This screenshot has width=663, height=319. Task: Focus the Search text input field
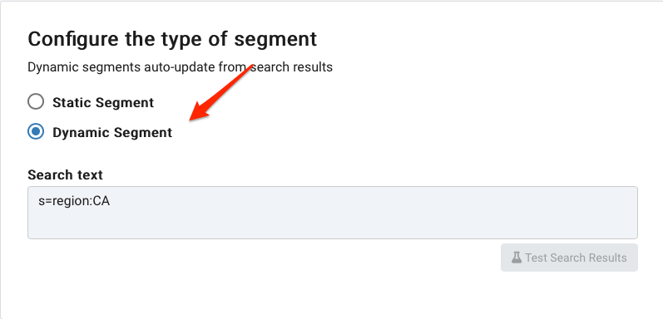[333, 213]
